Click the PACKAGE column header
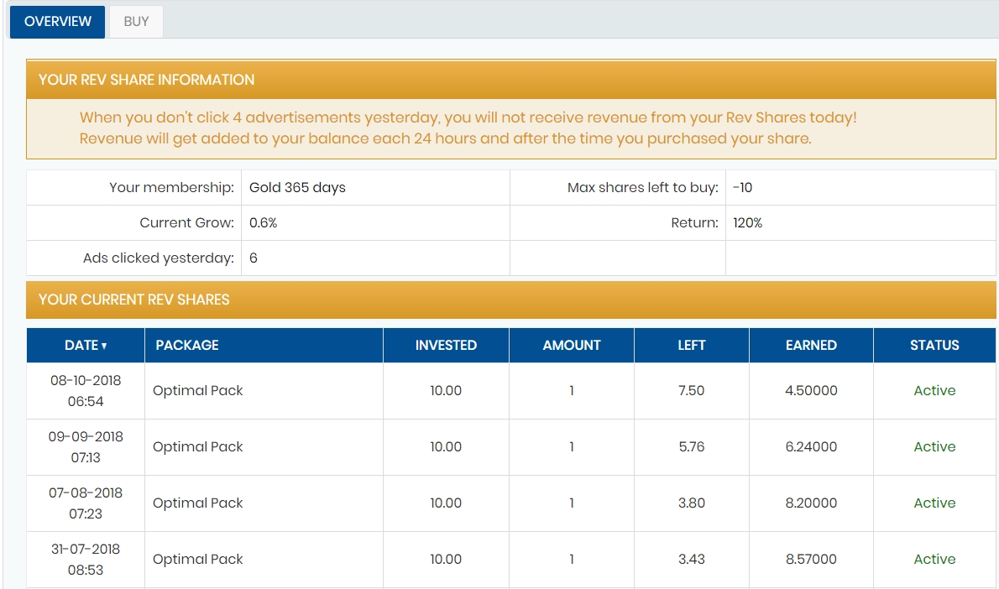The width and height of the screenshot is (999, 589). tap(187, 345)
